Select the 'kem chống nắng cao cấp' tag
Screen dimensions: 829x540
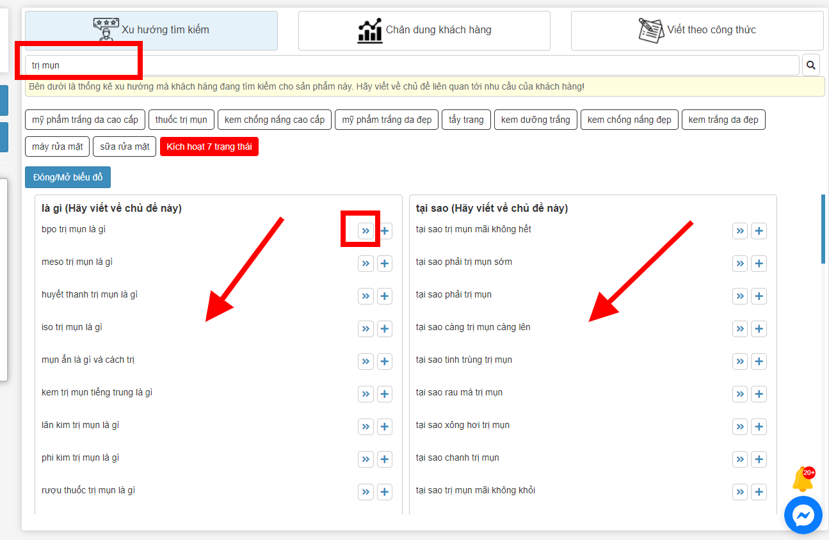click(x=275, y=120)
